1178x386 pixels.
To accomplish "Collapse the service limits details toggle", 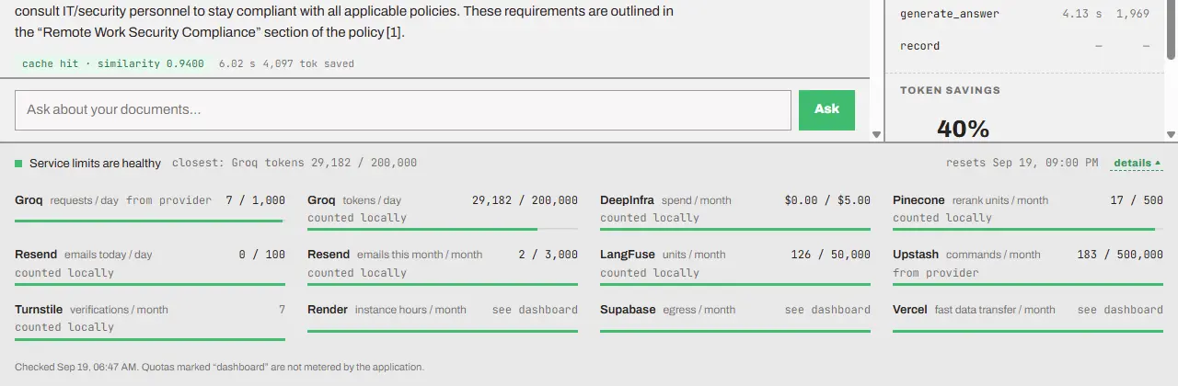I will (x=1137, y=163).
